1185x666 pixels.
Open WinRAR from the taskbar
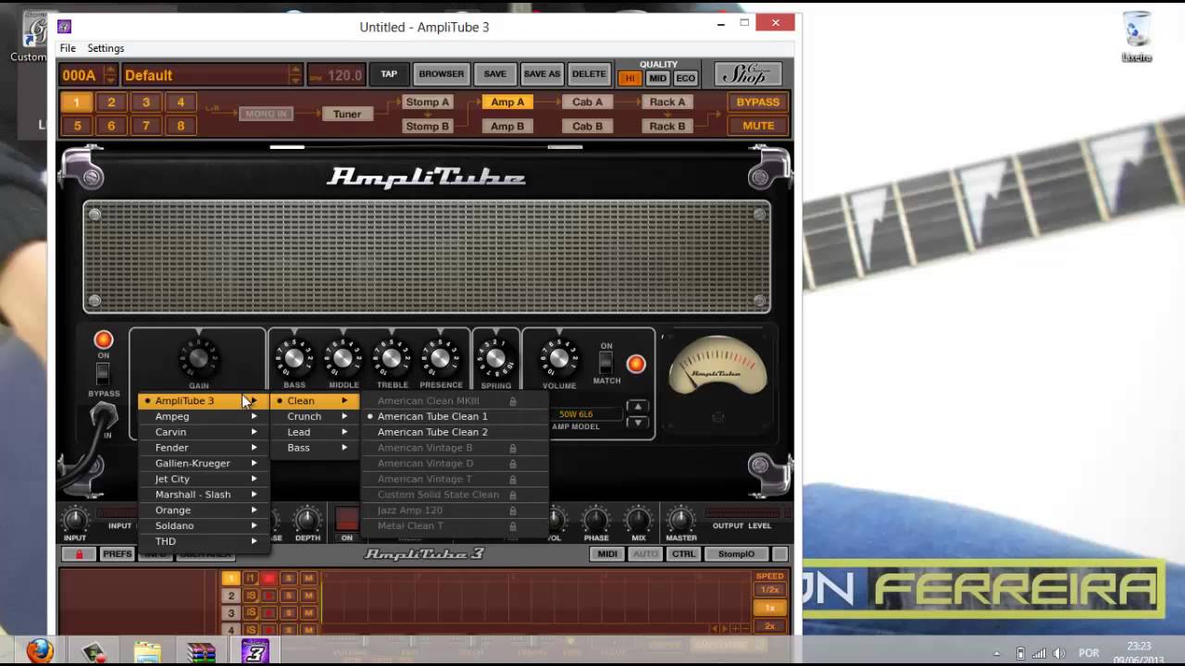pyautogui.click(x=201, y=651)
